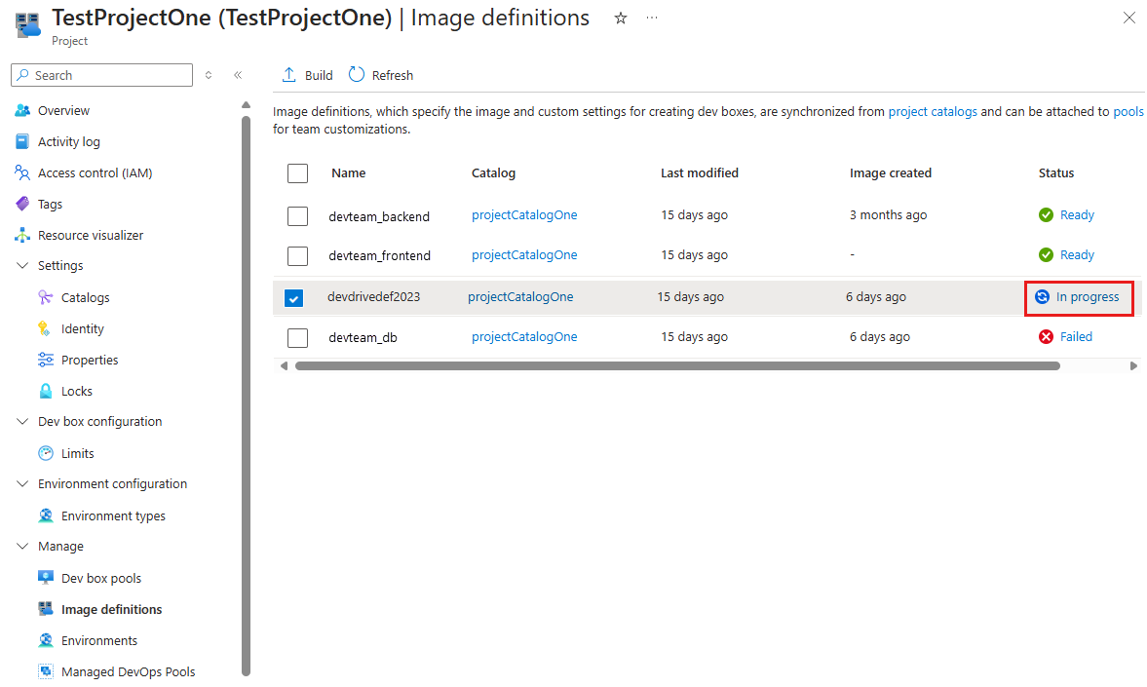
Task: Click the Locks padlock icon
Action: click(x=46, y=391)
